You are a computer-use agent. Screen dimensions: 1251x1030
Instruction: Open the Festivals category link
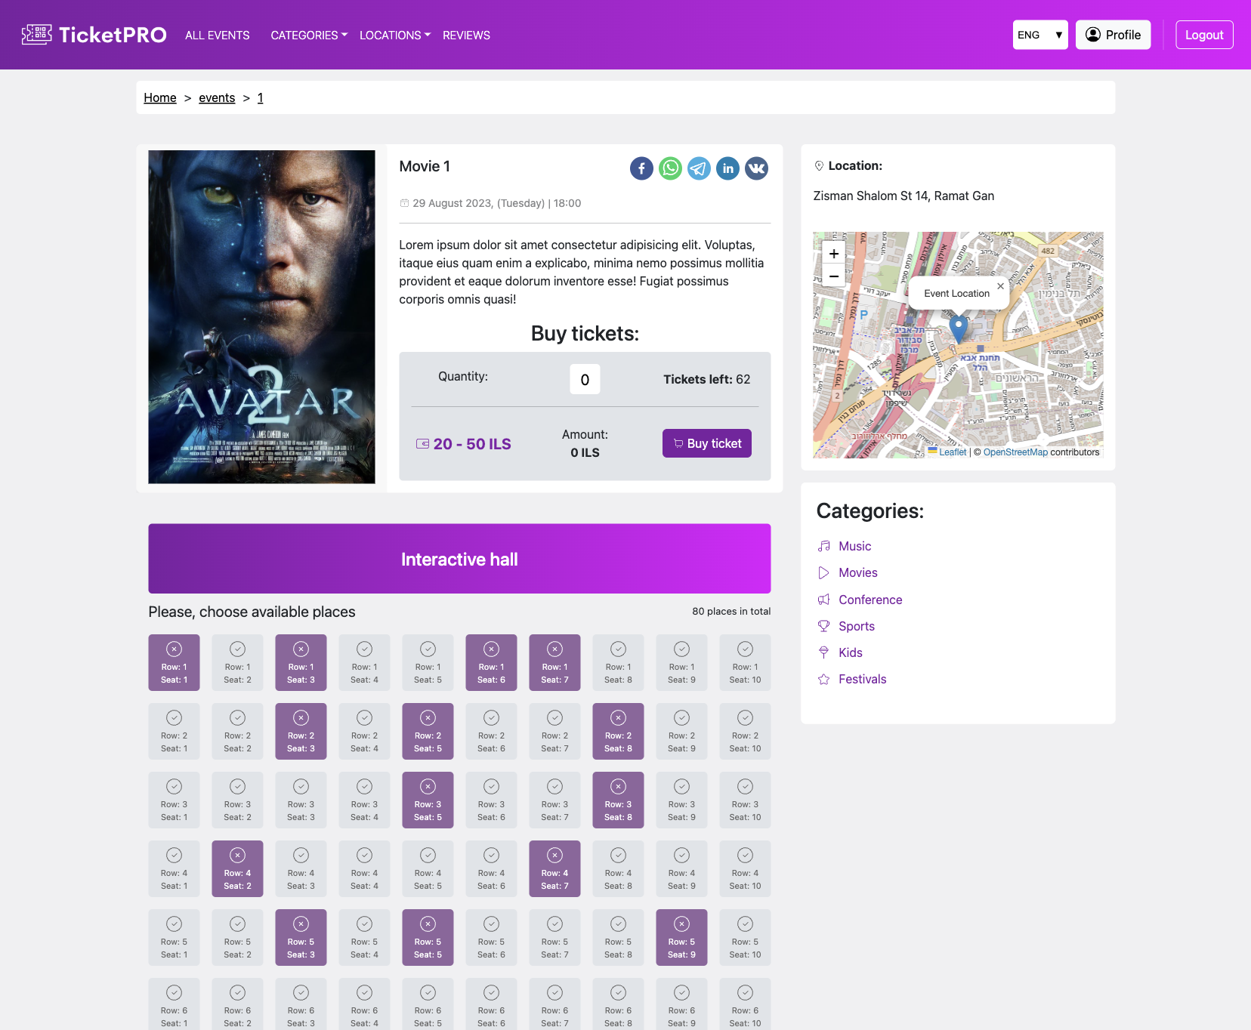862,679
